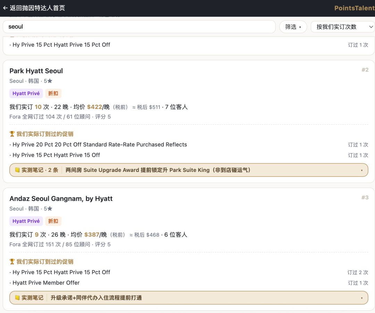
Task: Open Park Hyatt Seoul hotel title
Action: [x=36, y=71]
